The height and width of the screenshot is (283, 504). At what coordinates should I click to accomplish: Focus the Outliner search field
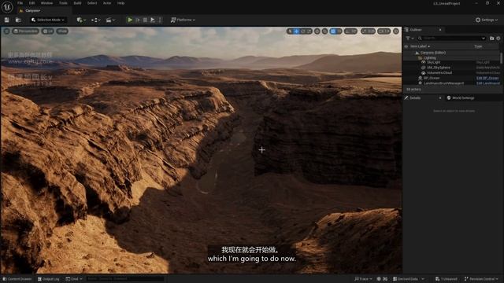[452, 39]
